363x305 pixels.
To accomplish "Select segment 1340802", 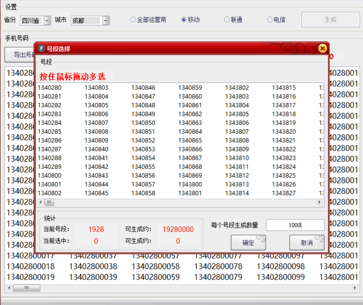I will coord(50,193).
